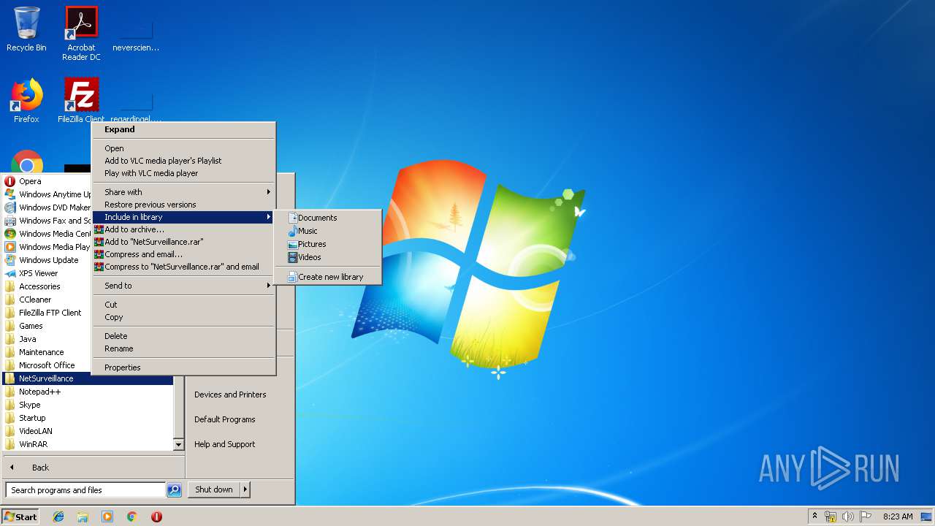Image resolution: width=935 pixels, height=526 pixels.
Task: Open the neverscien... desktop file
Action: coord(136,34)
